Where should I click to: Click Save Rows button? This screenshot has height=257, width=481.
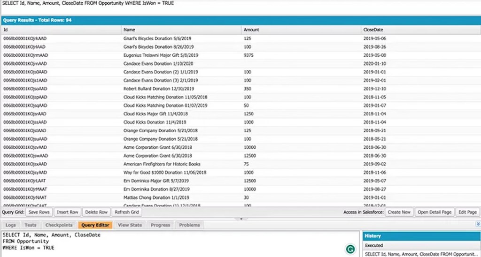point(39,212)
